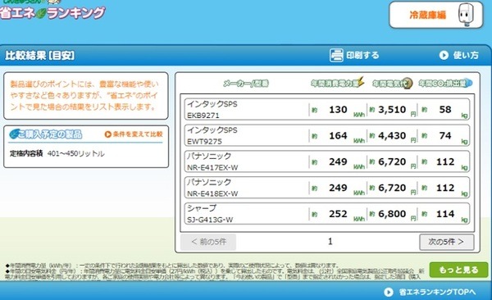
Task: Click 条件を変えて比較 link
Action: [134, 134]
